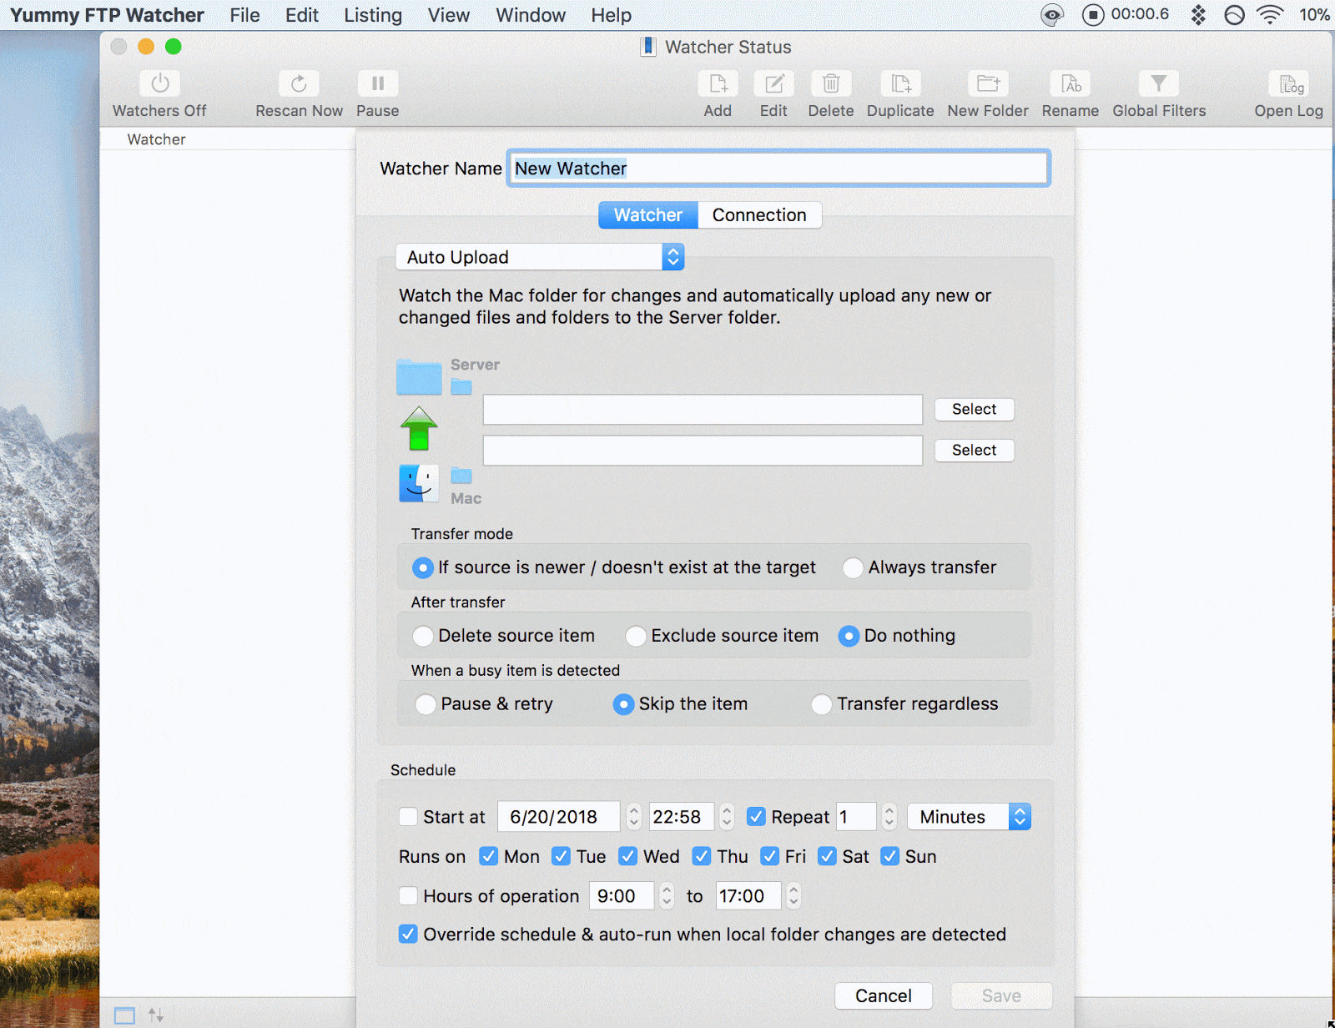Click the Edit toolbar icon
Screen dimensions: 1335x1028
pos(773,83)
